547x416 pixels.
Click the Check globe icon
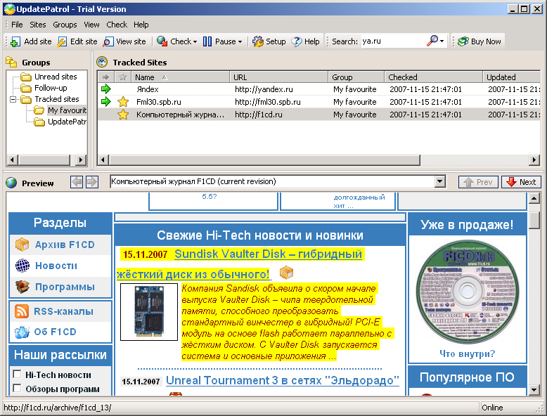[162, 41]
